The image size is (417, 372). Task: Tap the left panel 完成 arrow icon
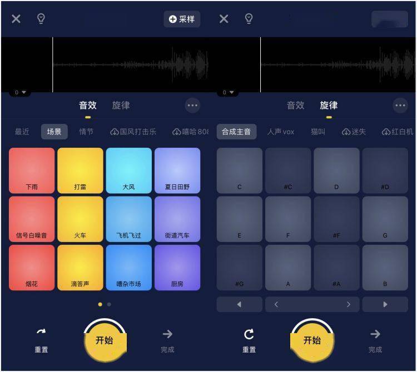point(167,334)
